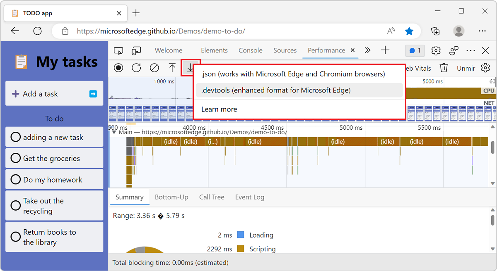
Task: Open the issues counter showing 1
Action: (415, 50)
